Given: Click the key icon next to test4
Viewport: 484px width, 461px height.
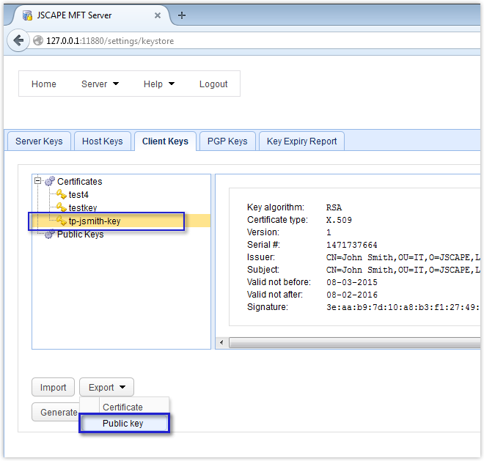Looking at the screenshot, I should pos(62,195).
